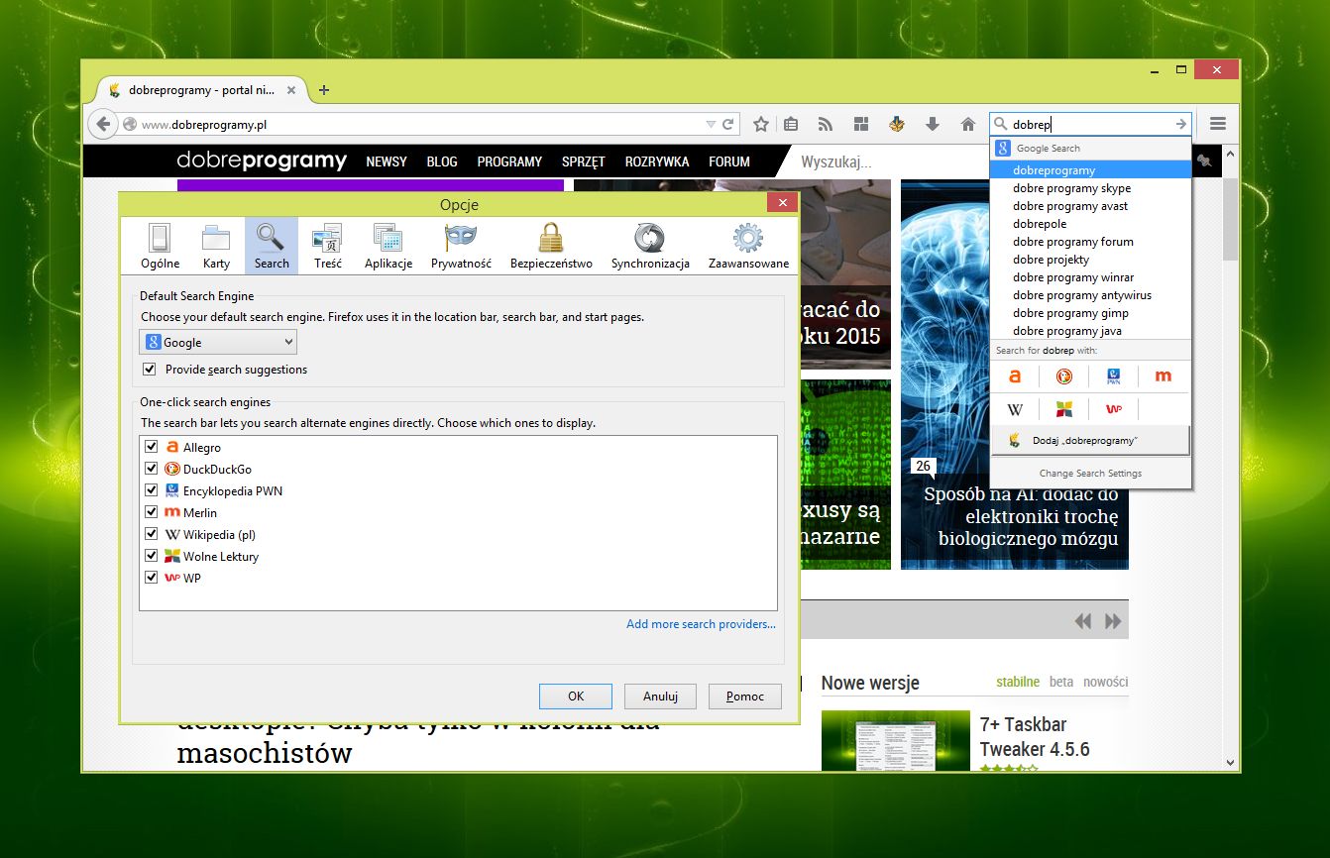Uncheck Allegro search engine

pos(152,448)
